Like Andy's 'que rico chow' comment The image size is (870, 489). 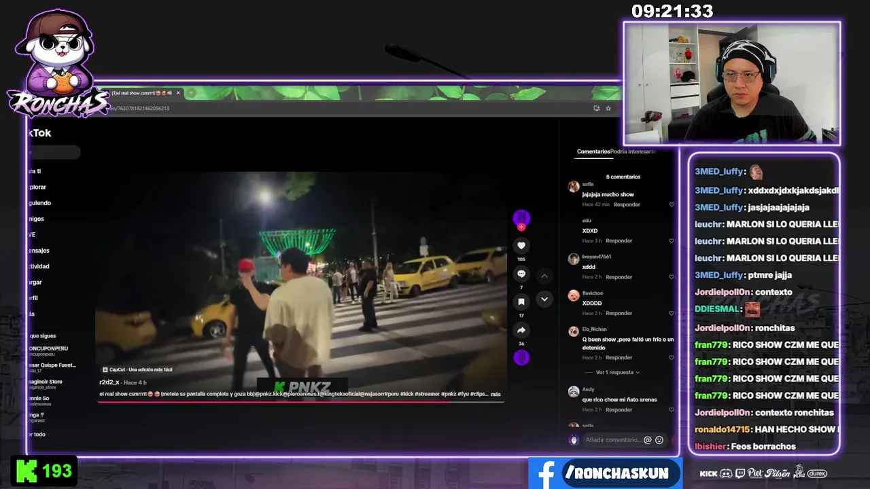[672, 410]
